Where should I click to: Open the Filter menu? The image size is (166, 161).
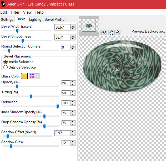coord(15,12)
